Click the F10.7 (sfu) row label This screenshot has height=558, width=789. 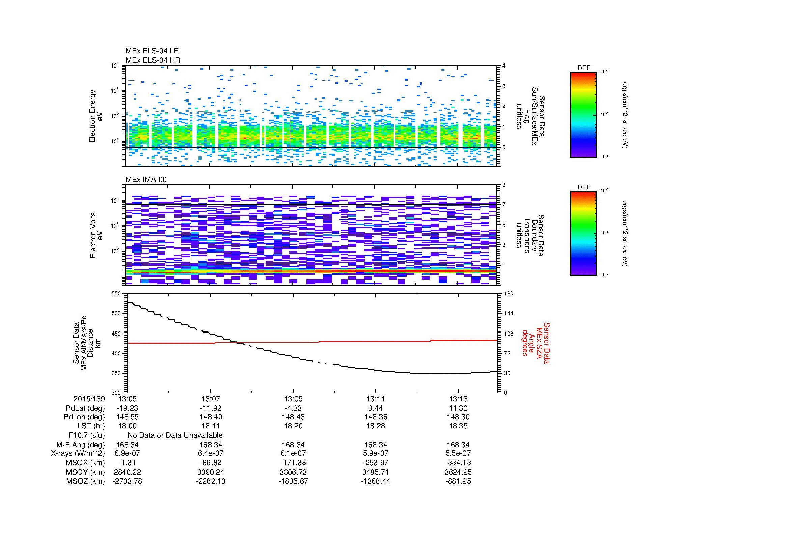[x=87, y=435]
